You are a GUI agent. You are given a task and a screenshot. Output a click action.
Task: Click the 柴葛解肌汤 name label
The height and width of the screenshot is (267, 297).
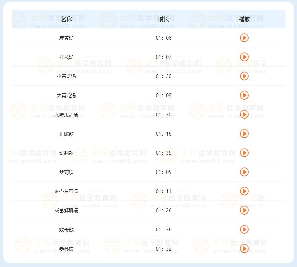pyautogui.click(x=66, y=211)
